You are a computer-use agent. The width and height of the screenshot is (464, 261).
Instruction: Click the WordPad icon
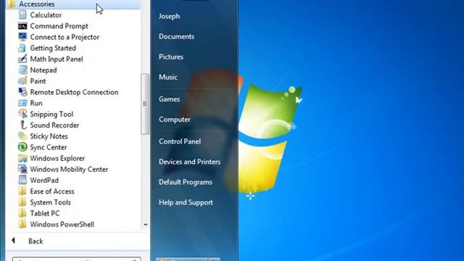(x=22, y=180)
